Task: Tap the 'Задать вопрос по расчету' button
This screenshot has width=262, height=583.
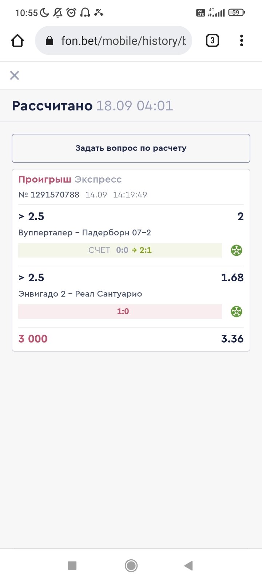Action: tap(131, 148)
